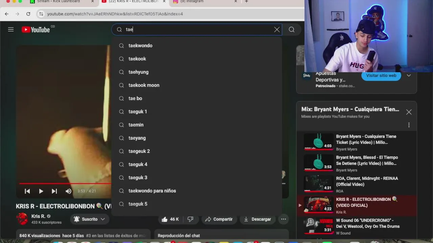Reload the page with refresh icon
The height and width of the screenshot is (243, 433).
tap(28, 14)
